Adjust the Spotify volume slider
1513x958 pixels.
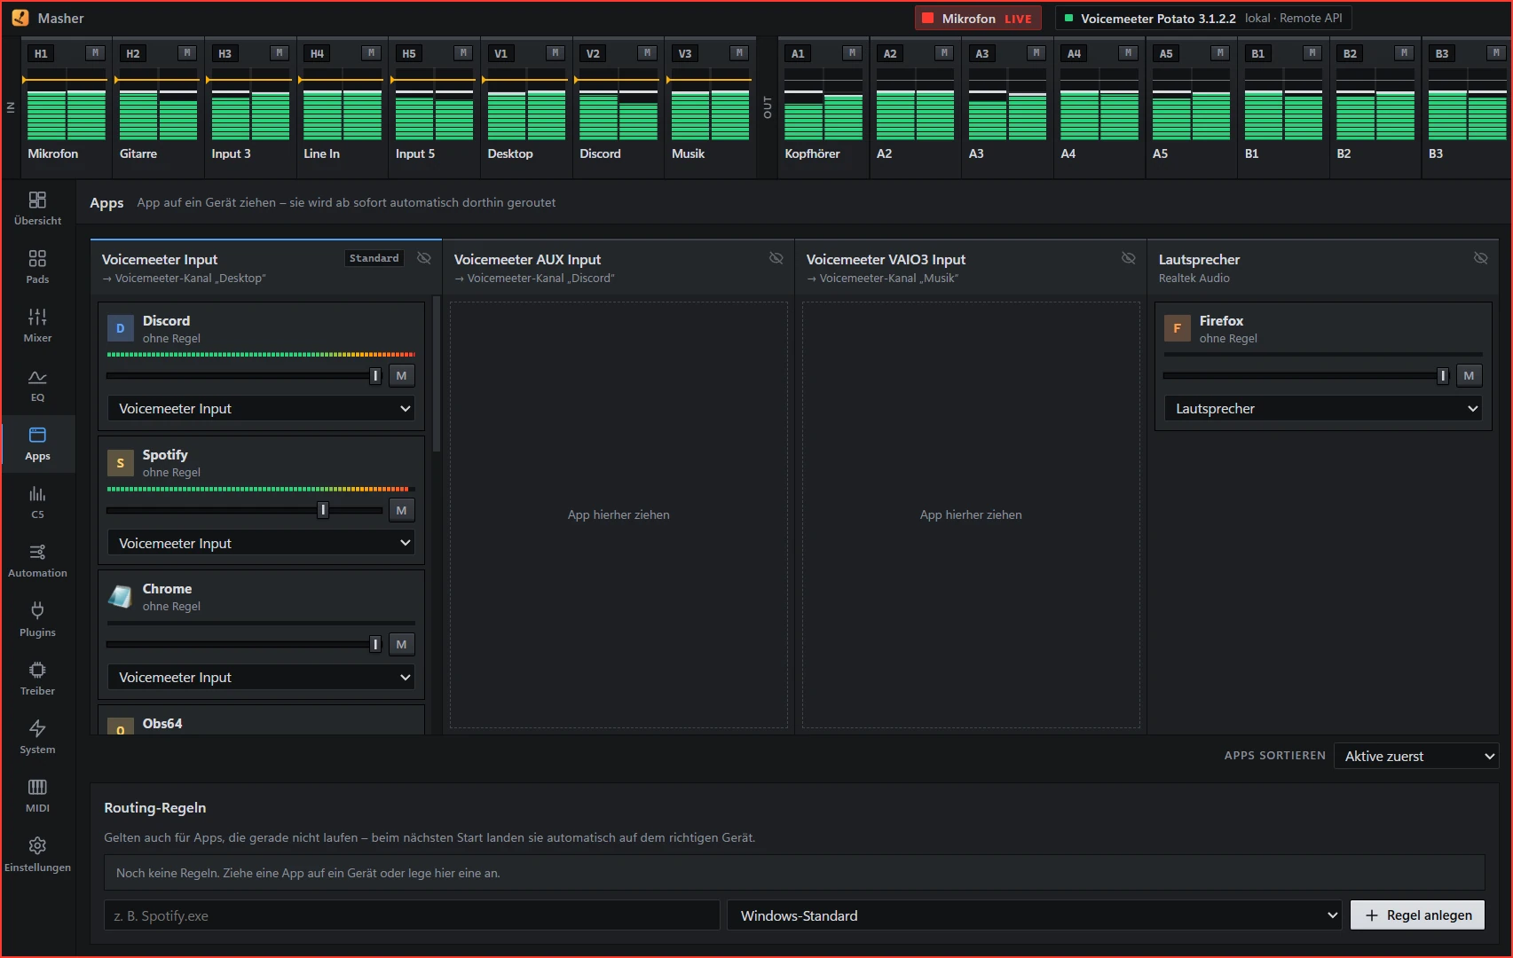click(x=244, y=510)
